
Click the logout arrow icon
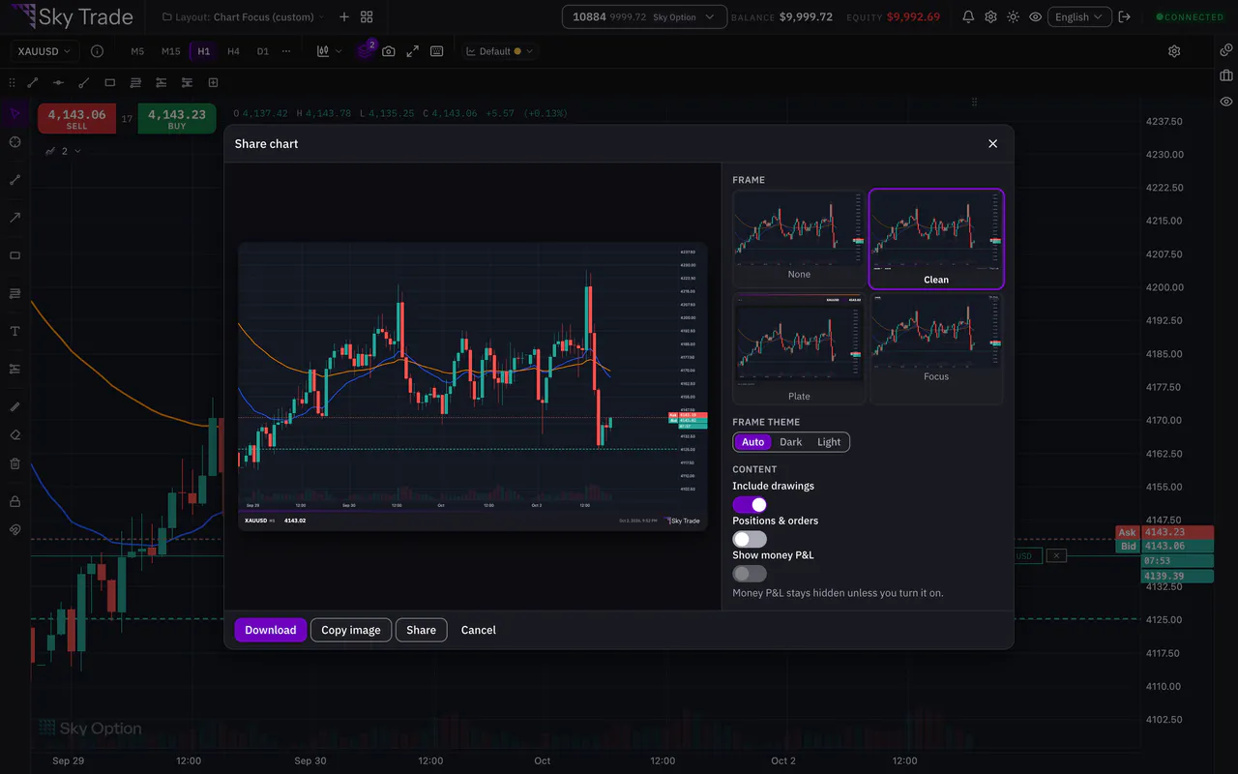1124,17
